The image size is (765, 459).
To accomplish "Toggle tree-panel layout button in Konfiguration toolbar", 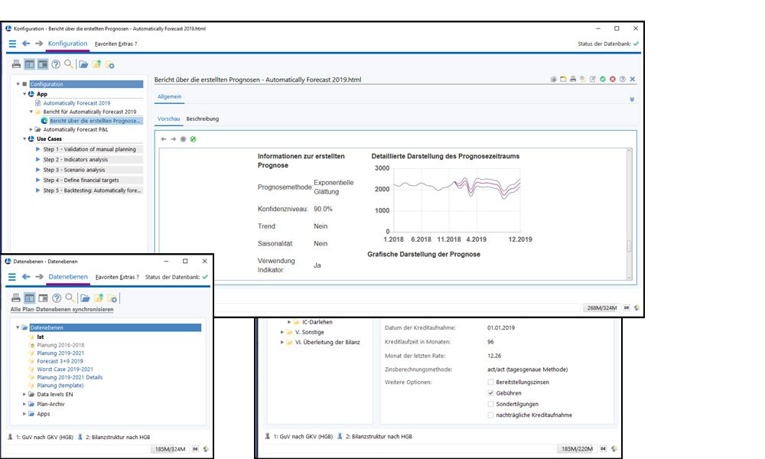I will [x=30, y=64].
